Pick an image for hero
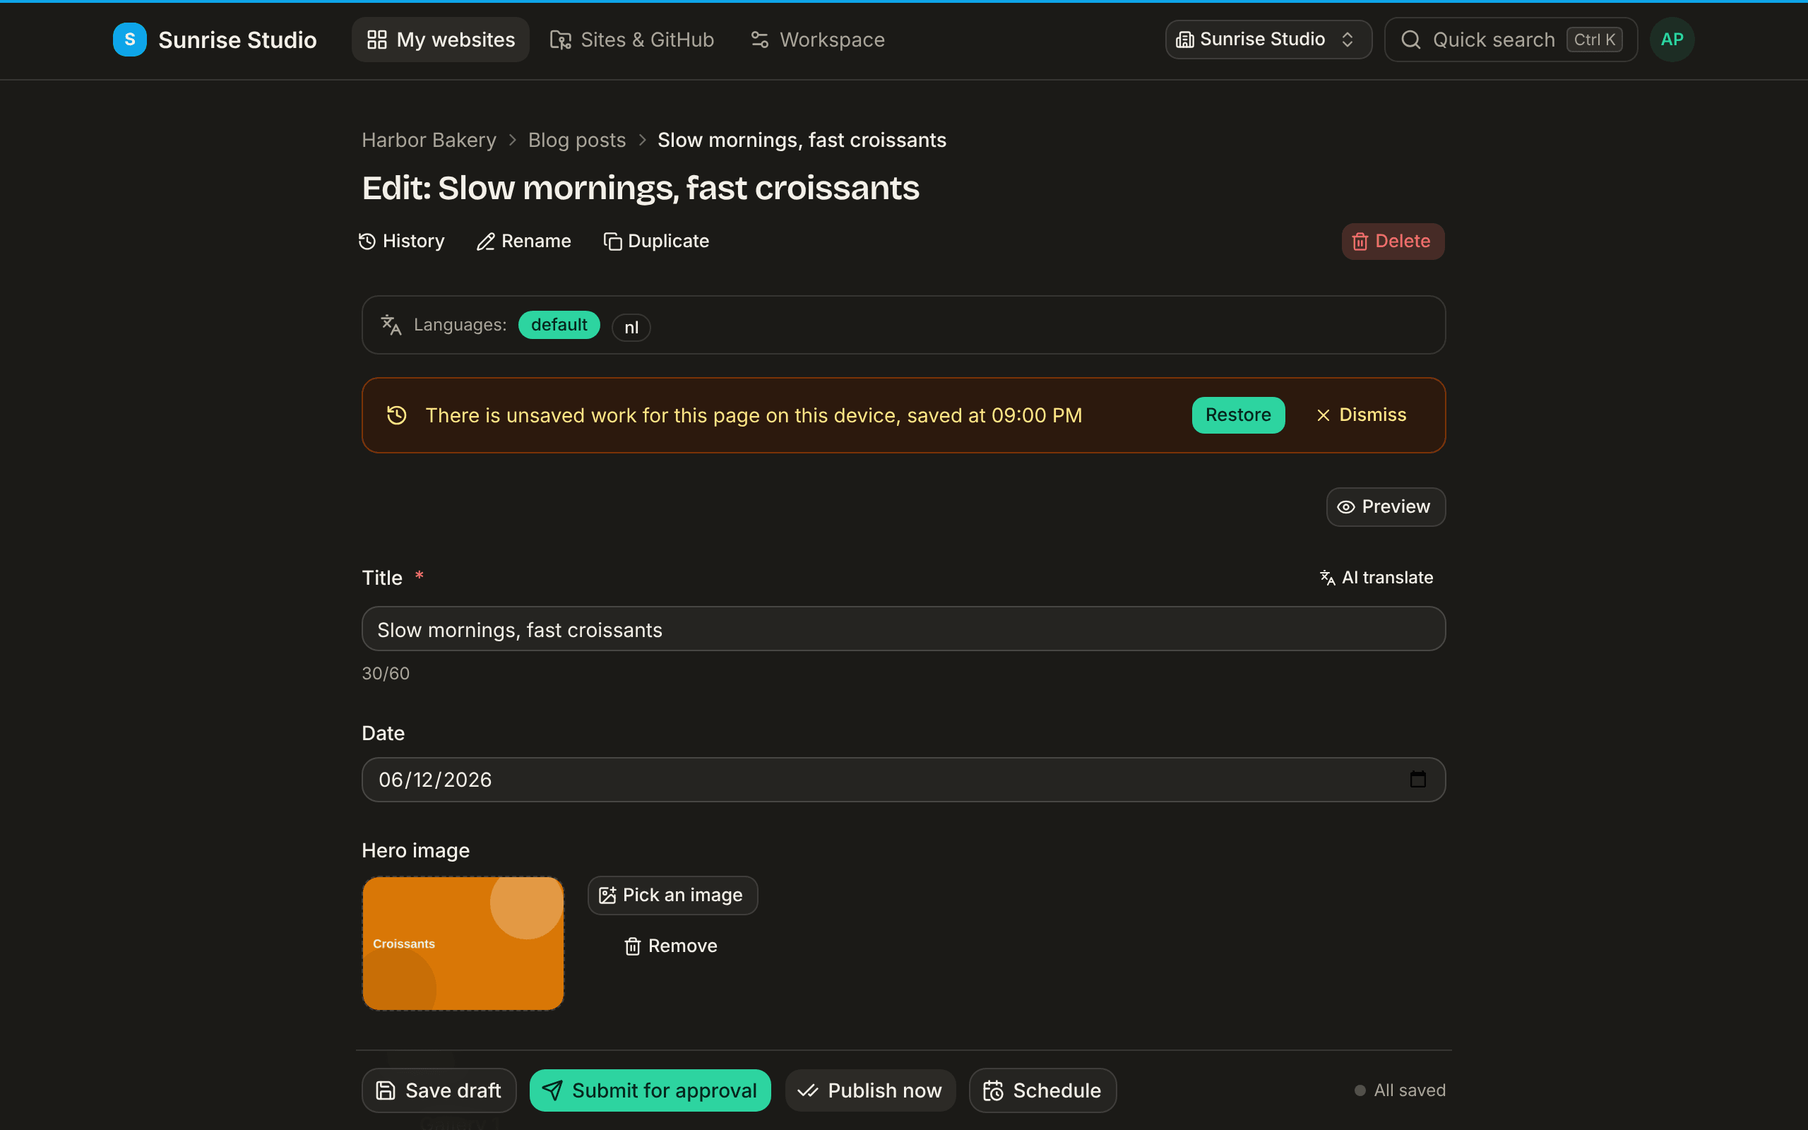The image size is (1808, 1130). pyautogui.click(x=672, y=896)
